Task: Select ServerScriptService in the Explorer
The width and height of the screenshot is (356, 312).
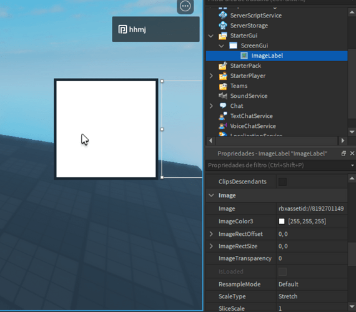Action: 256,16
